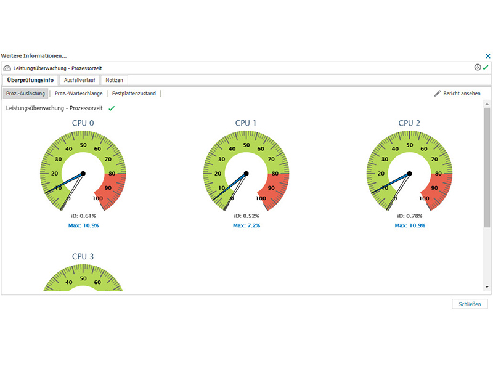Open the Bericht ansehen link
The width and height of the screenshot is (493, 369).
point(462,94)
